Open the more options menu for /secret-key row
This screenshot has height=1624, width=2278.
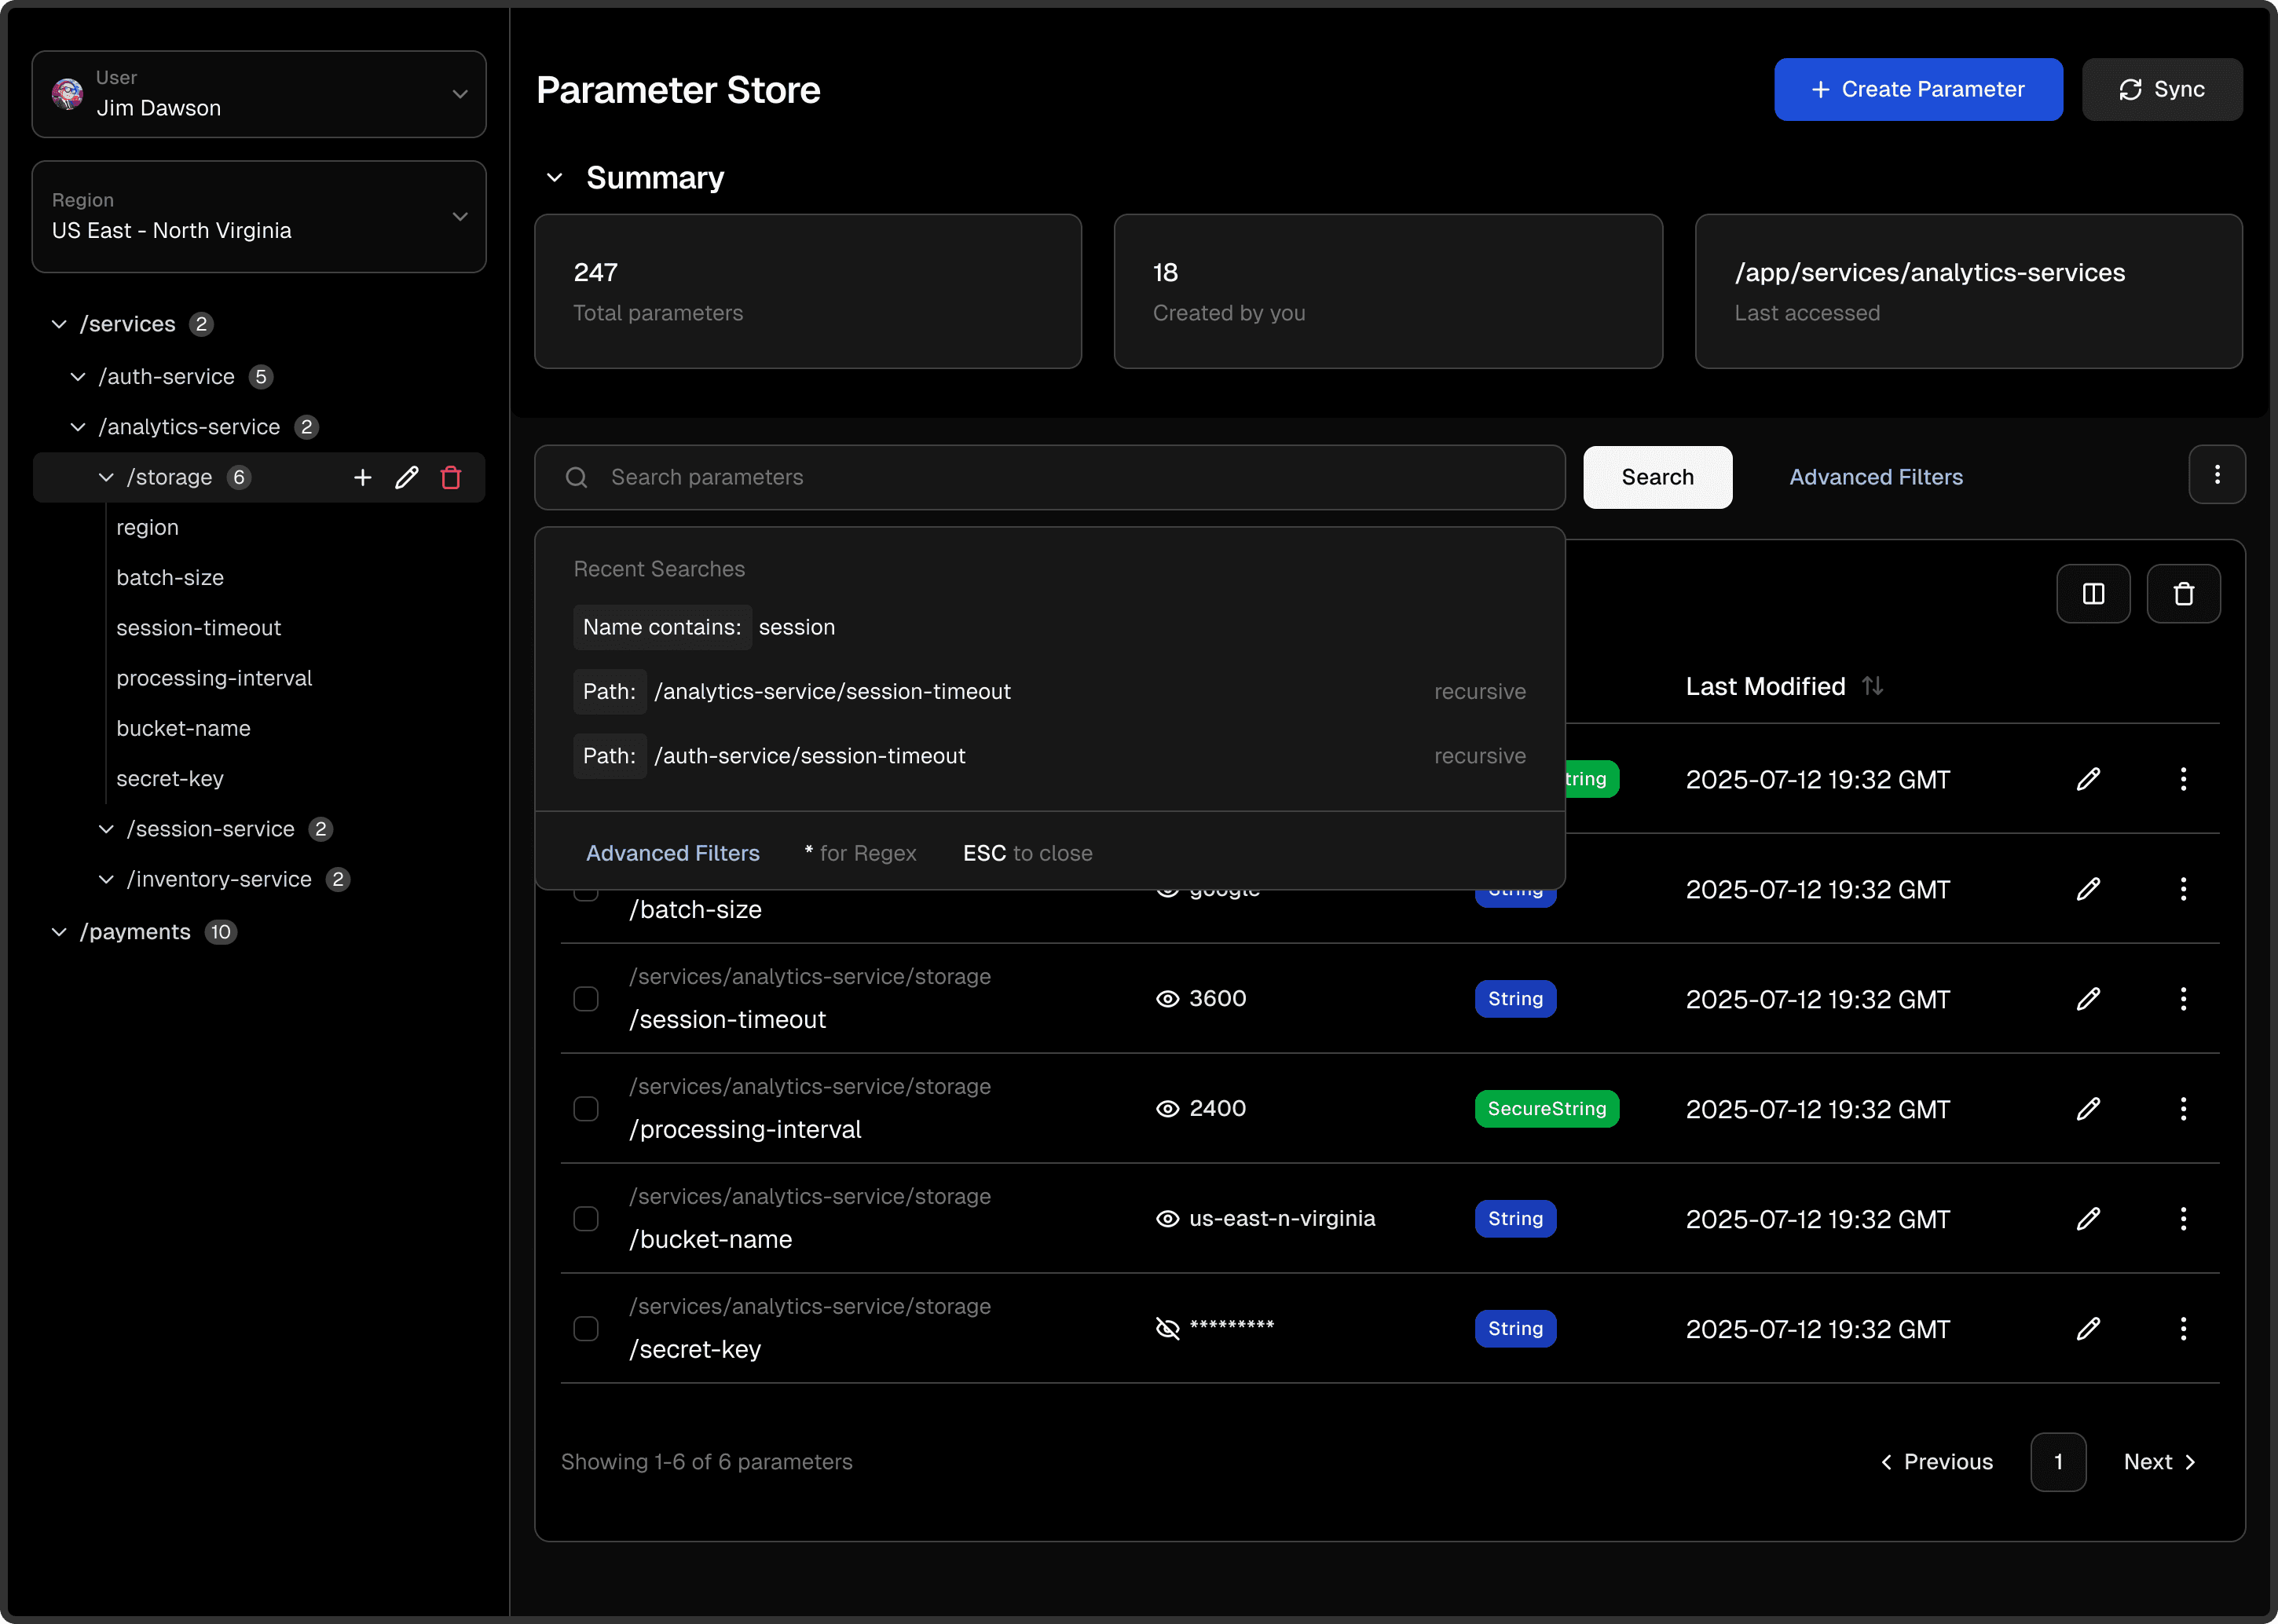[x=2183, y=1329]
